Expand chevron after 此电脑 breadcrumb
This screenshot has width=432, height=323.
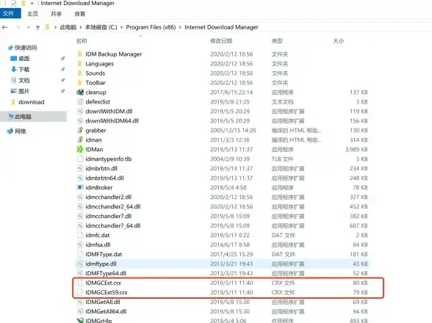[81, 27]
